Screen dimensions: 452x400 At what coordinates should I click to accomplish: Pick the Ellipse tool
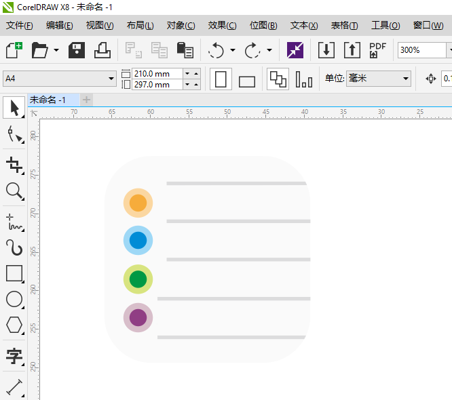click(14, 299)
